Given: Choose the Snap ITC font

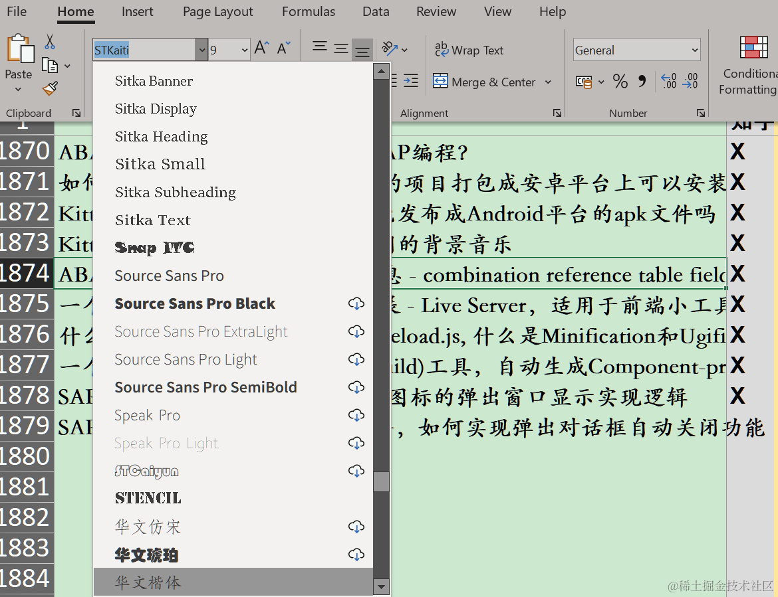Looking at the screenshot, I should point(233,247).
